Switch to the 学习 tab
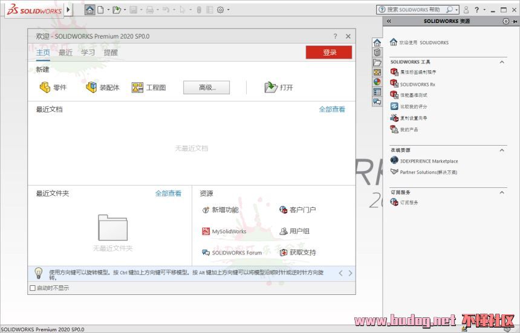 point(88,53)
